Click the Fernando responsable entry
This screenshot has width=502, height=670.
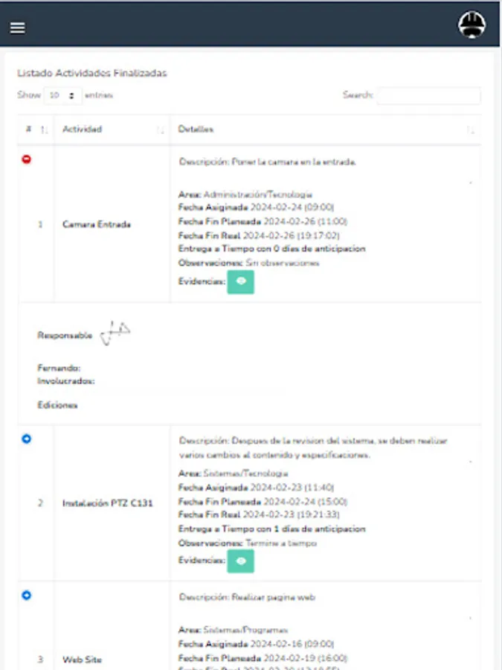58,369
